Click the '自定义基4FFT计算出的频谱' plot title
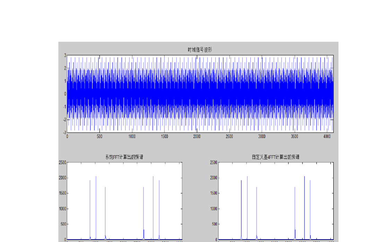The height and width of the screenshot is (242, 386). (275, 157)
